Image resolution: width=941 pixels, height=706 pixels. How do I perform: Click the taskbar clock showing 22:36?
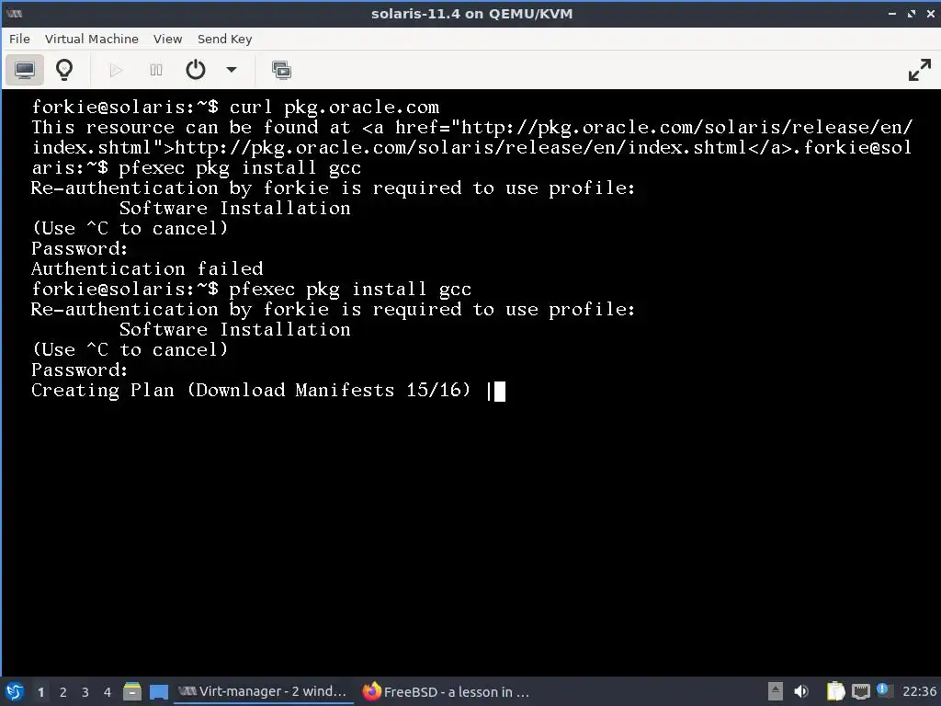pos(919,691)
